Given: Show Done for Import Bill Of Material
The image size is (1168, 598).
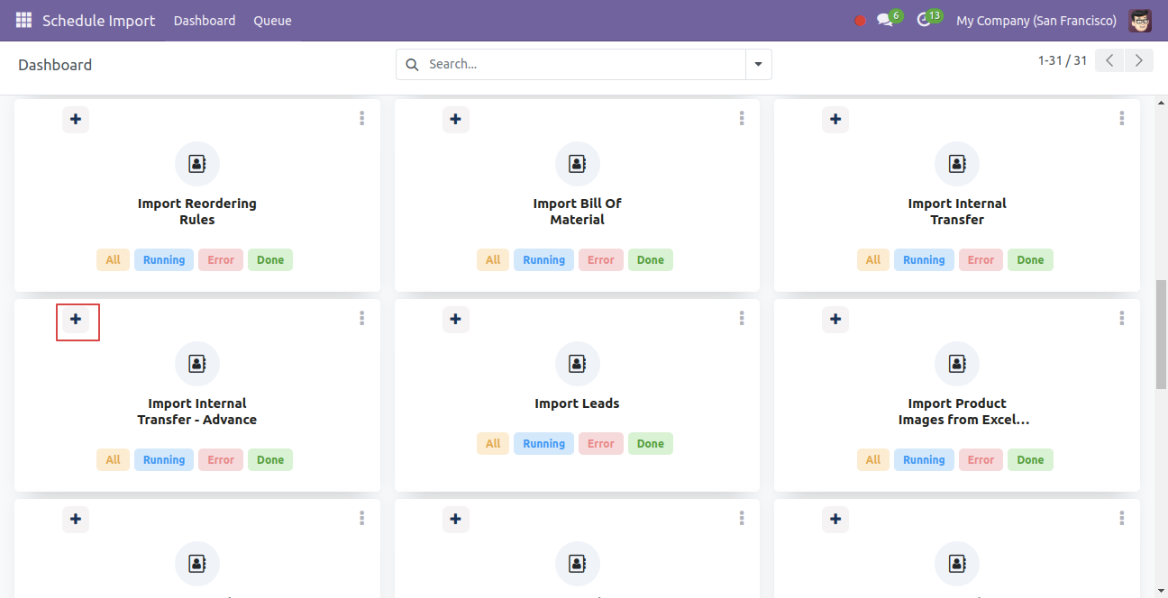Looking at the screenshot, I should pyautogui.click(x=651, y=259).
